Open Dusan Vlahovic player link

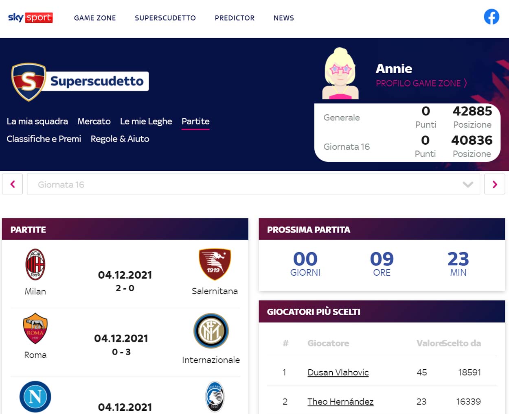click(338, 372)
